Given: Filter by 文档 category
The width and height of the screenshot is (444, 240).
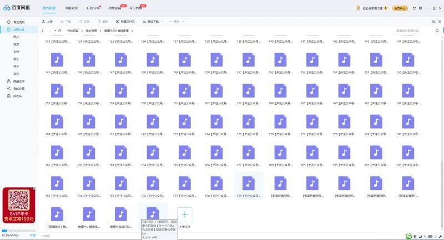Looking at the screenshot, I should point(16,52).
